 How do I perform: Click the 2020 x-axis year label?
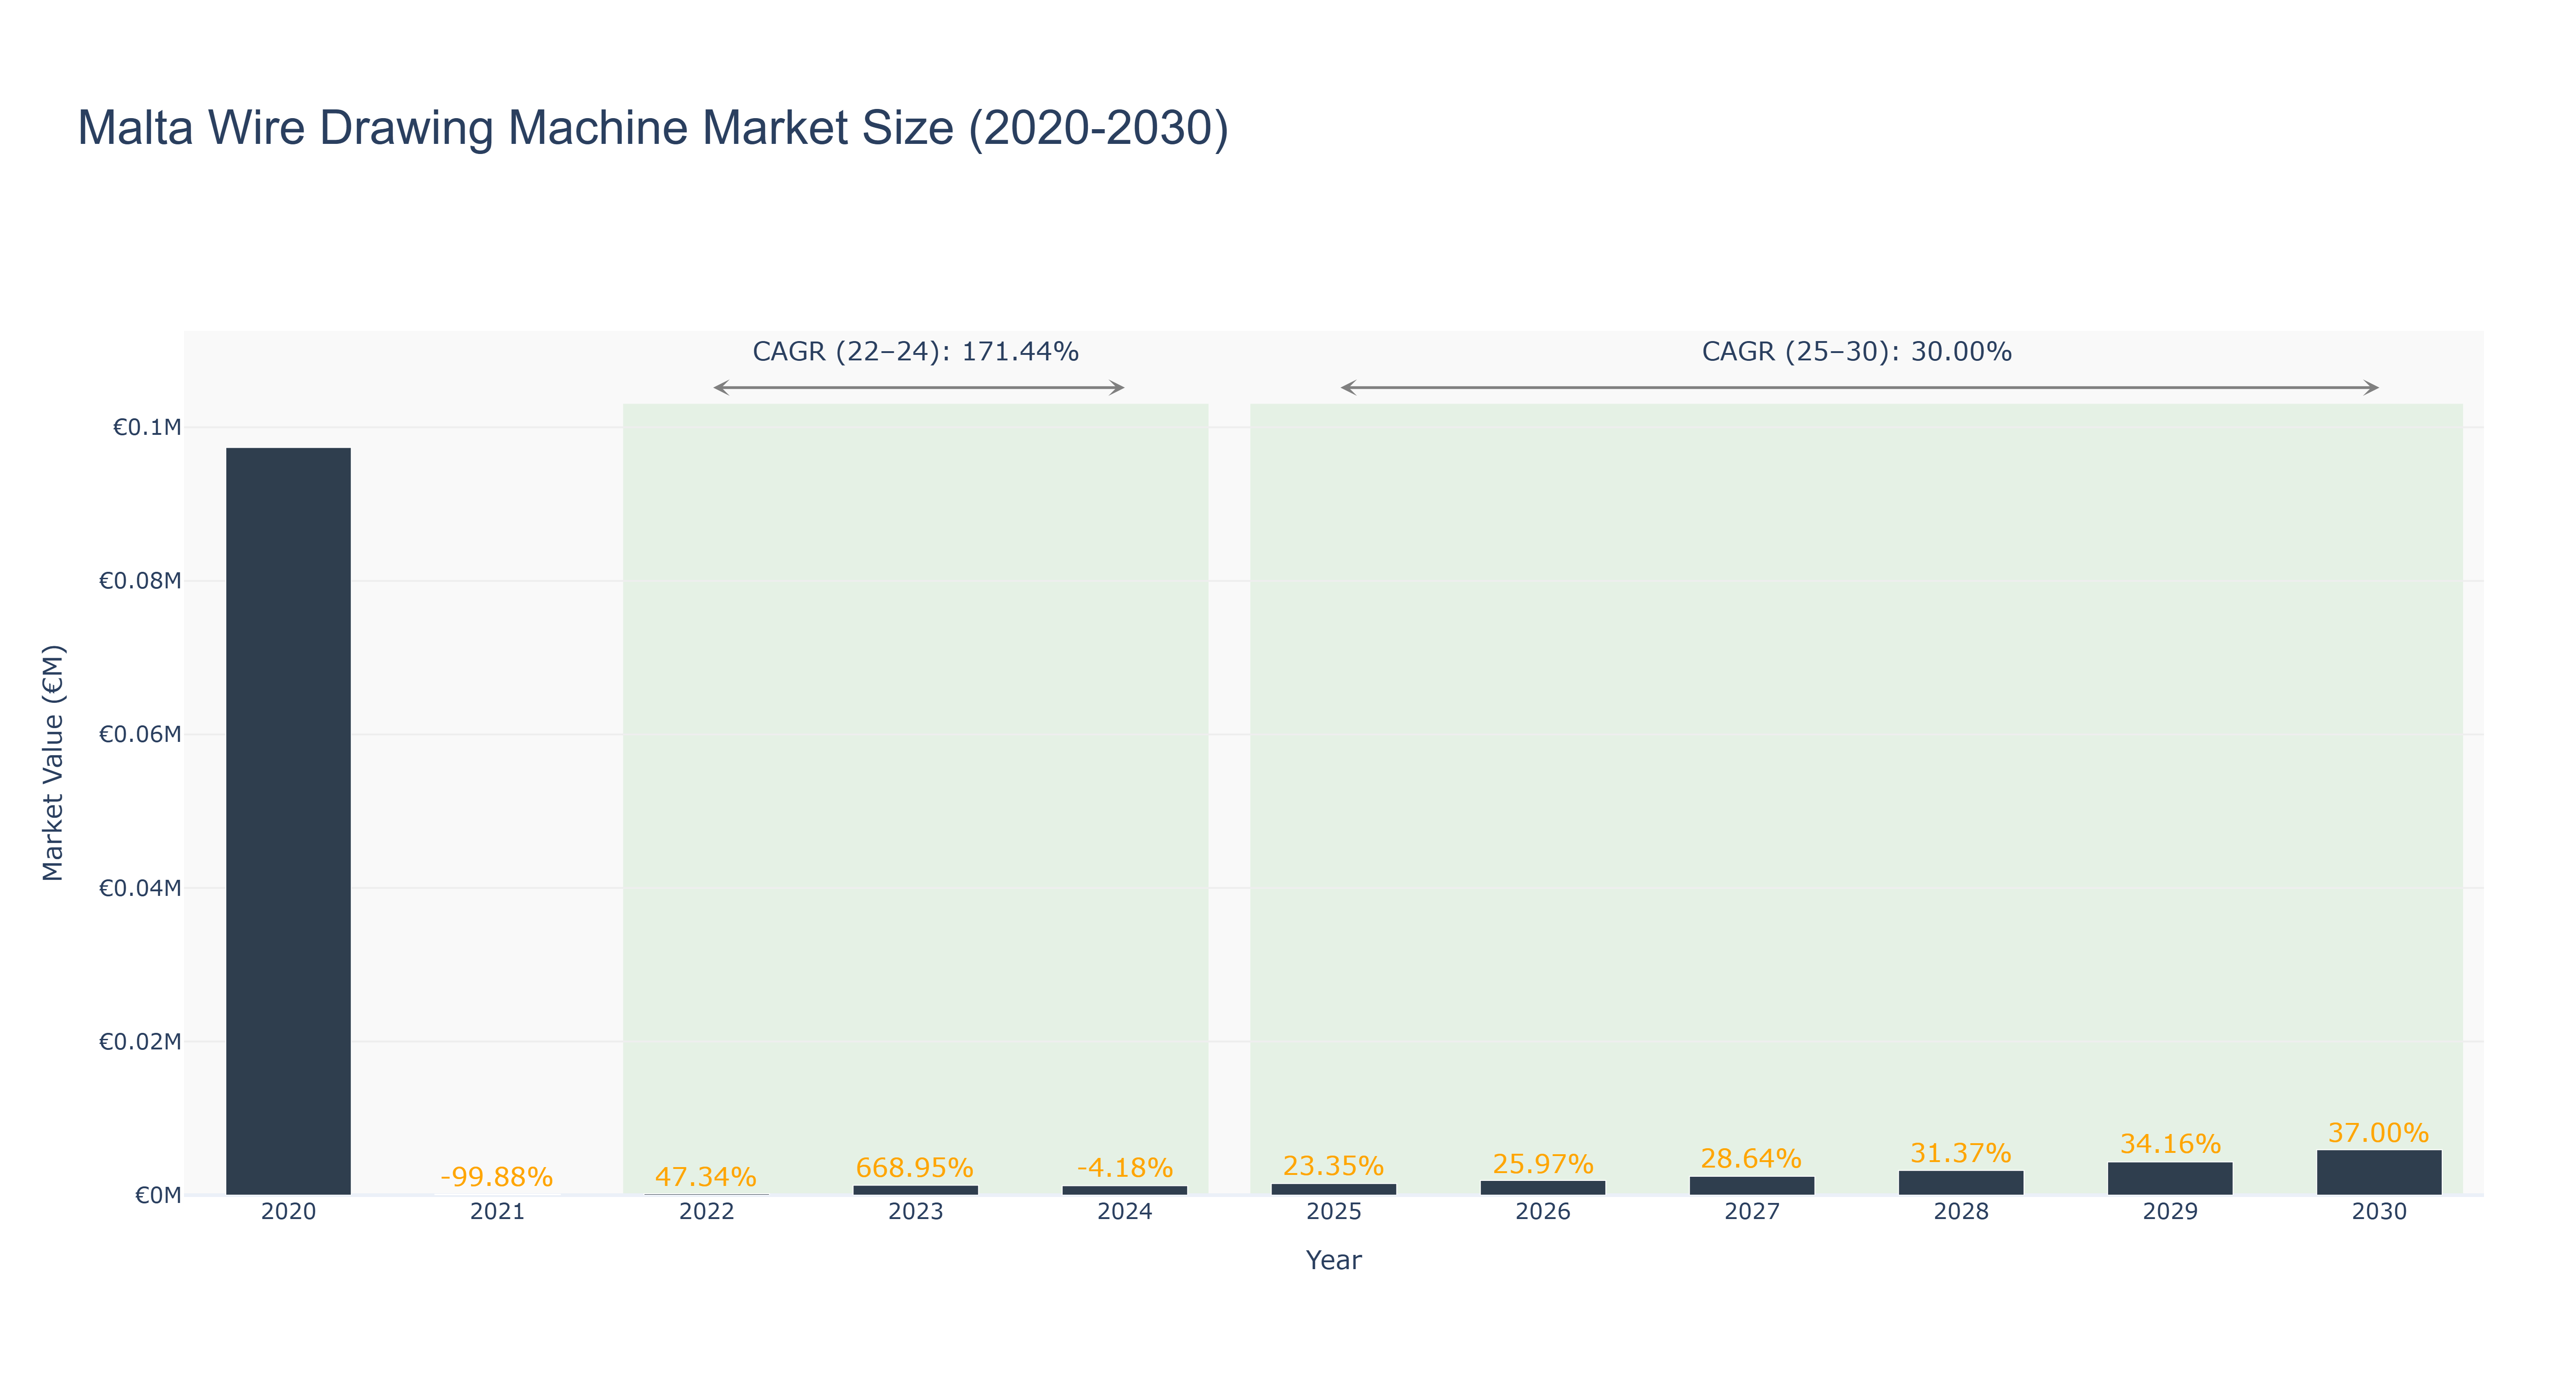click(x=288, y=1212)
